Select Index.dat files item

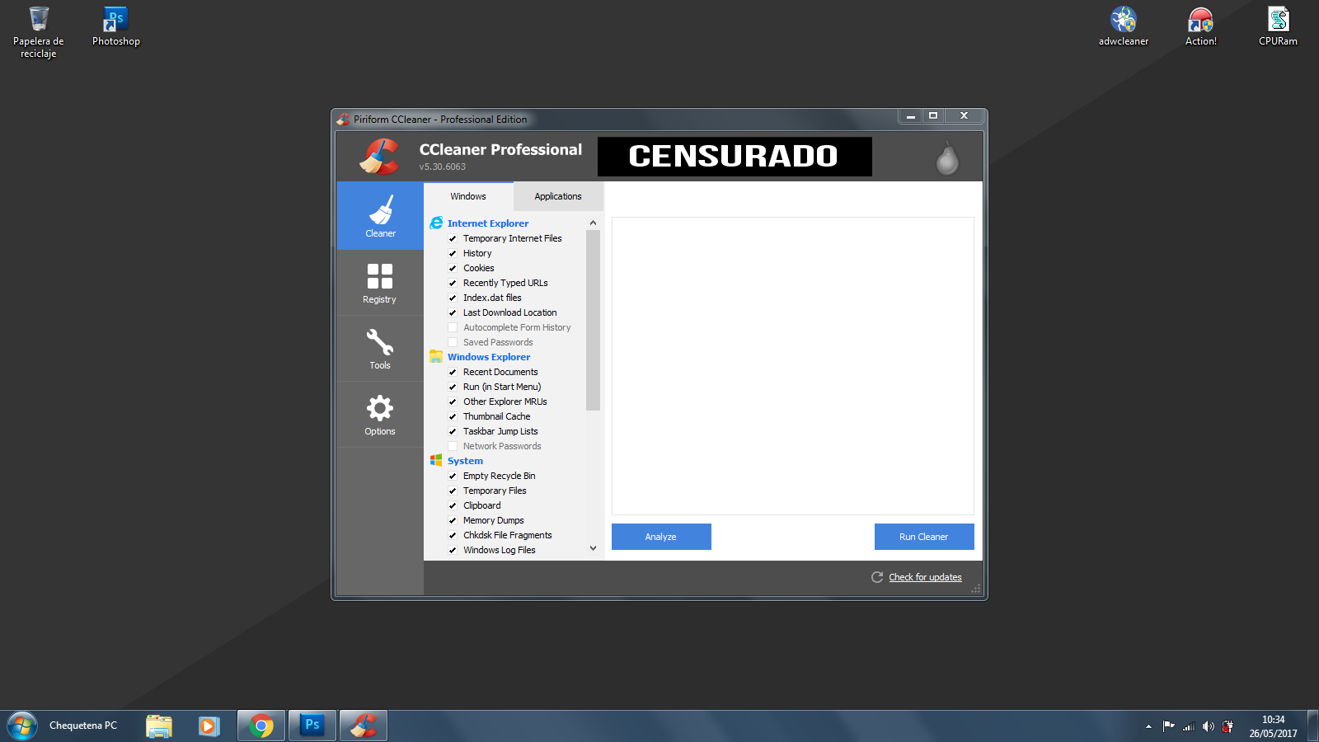[492, 298]
